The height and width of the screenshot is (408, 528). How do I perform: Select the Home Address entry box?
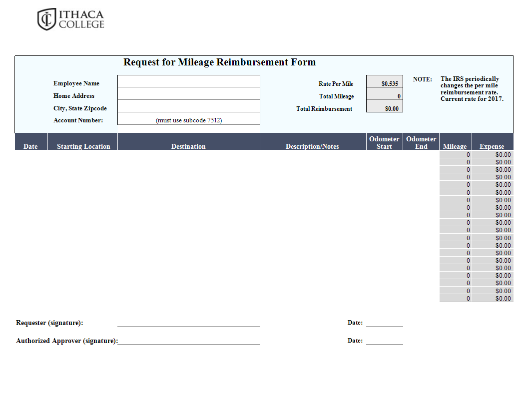(x=188, y=94)
